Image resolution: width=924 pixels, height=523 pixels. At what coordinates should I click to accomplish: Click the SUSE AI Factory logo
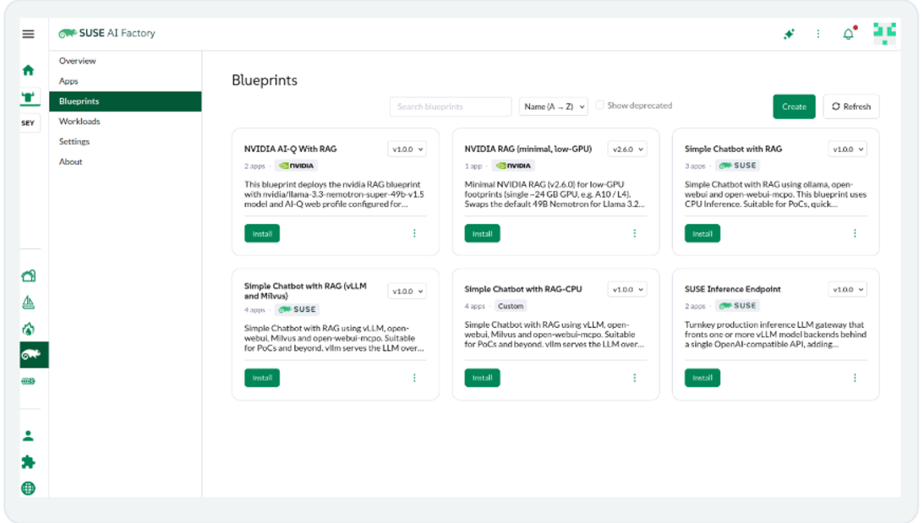107,33
